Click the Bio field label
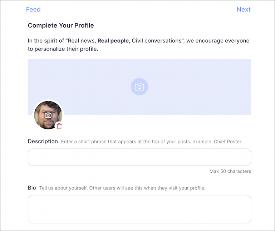Image resolution: width=275 pixels, height=231 pixels. tap(32, 188)
